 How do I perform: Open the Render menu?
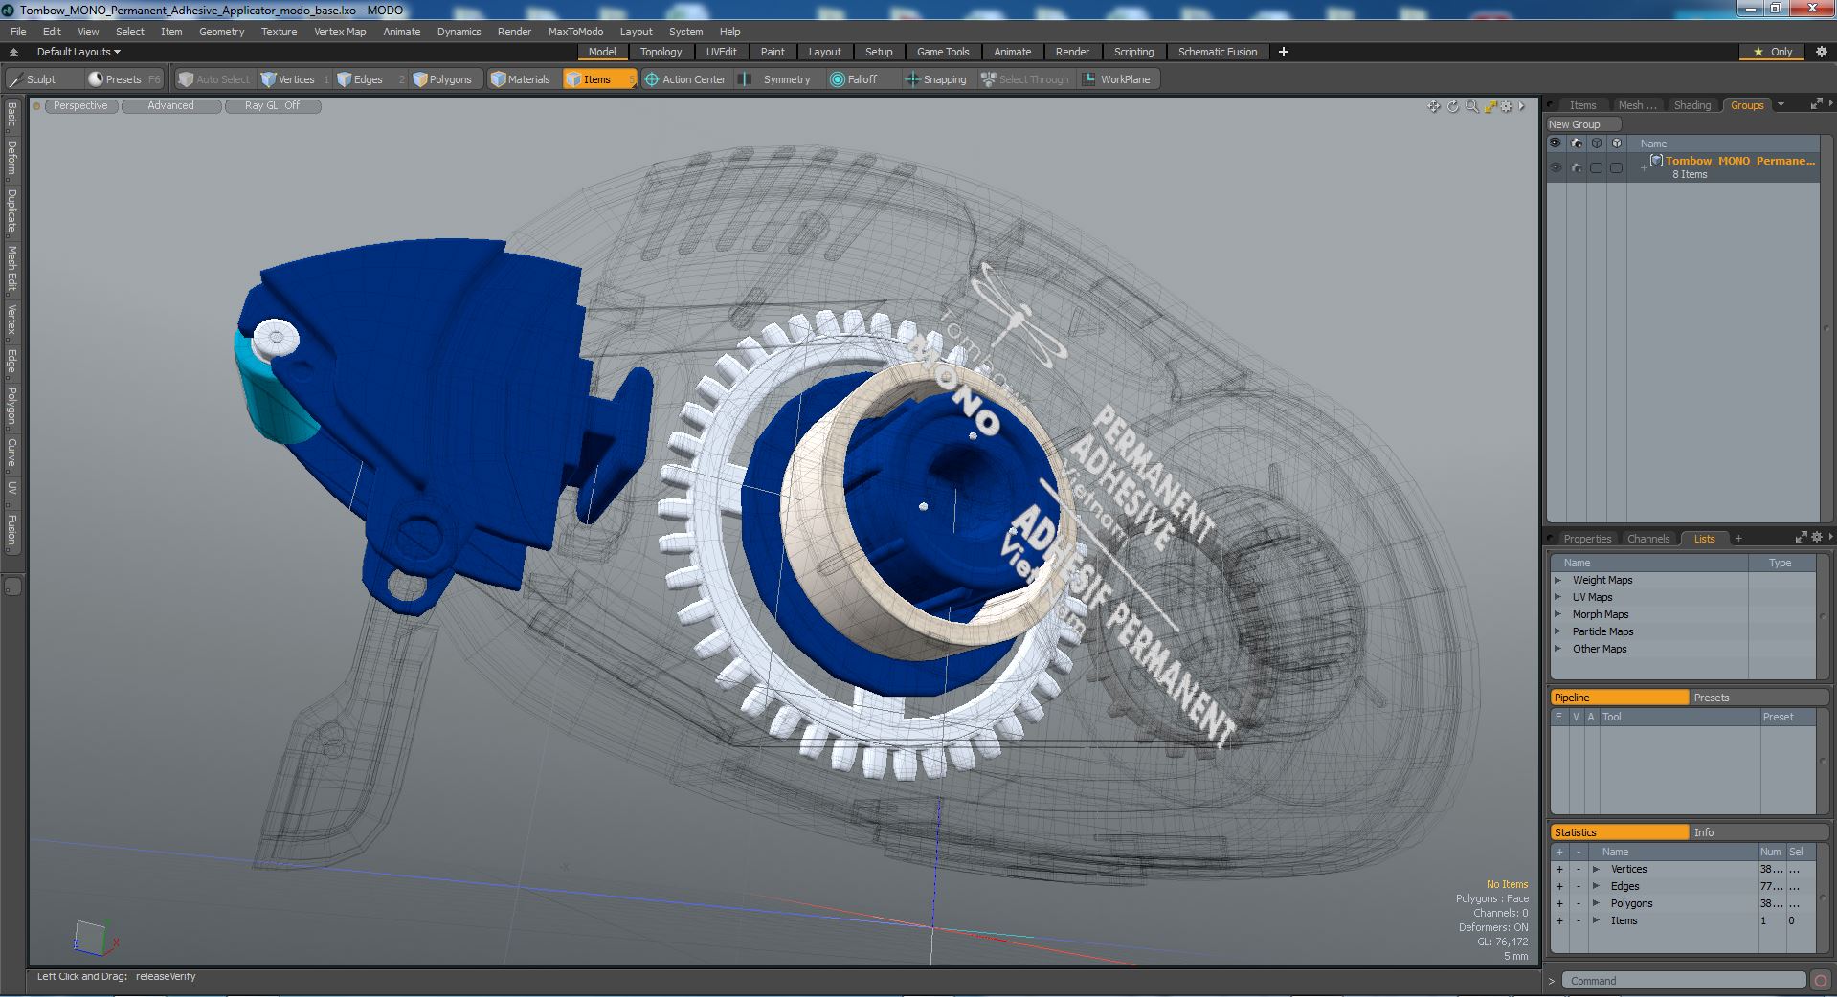click(514, 32)
